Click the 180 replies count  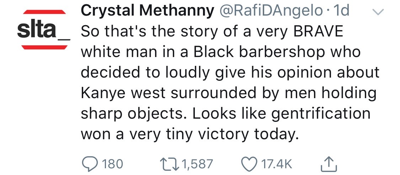click(112, 164)
